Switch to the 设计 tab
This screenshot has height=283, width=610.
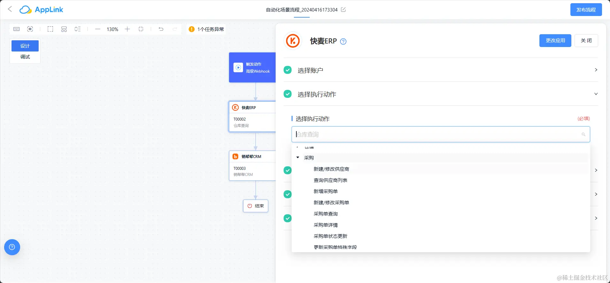(x=25, y=46)
